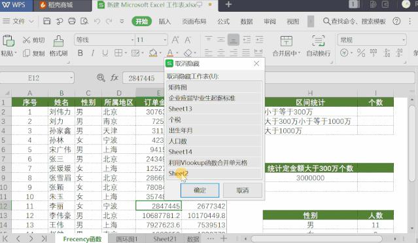The width and height of the screenshot is (418, 243).
Task: Open the number format dropdown (常规)
Action: [x=404, y=40]
